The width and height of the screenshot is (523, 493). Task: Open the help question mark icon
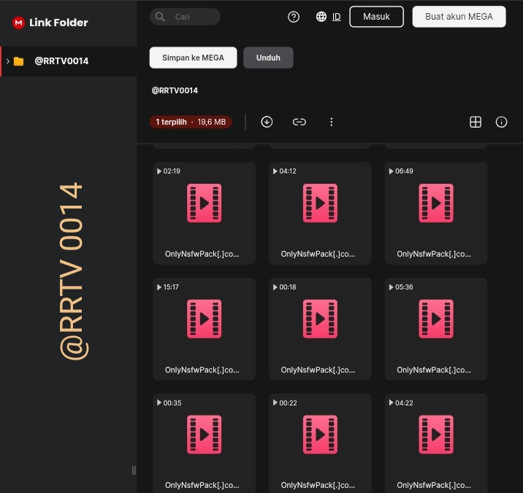(x=294, y=17)
